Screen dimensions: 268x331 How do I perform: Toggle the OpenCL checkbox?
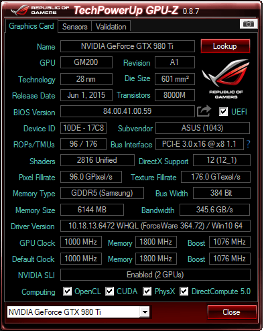pos(67,291)
